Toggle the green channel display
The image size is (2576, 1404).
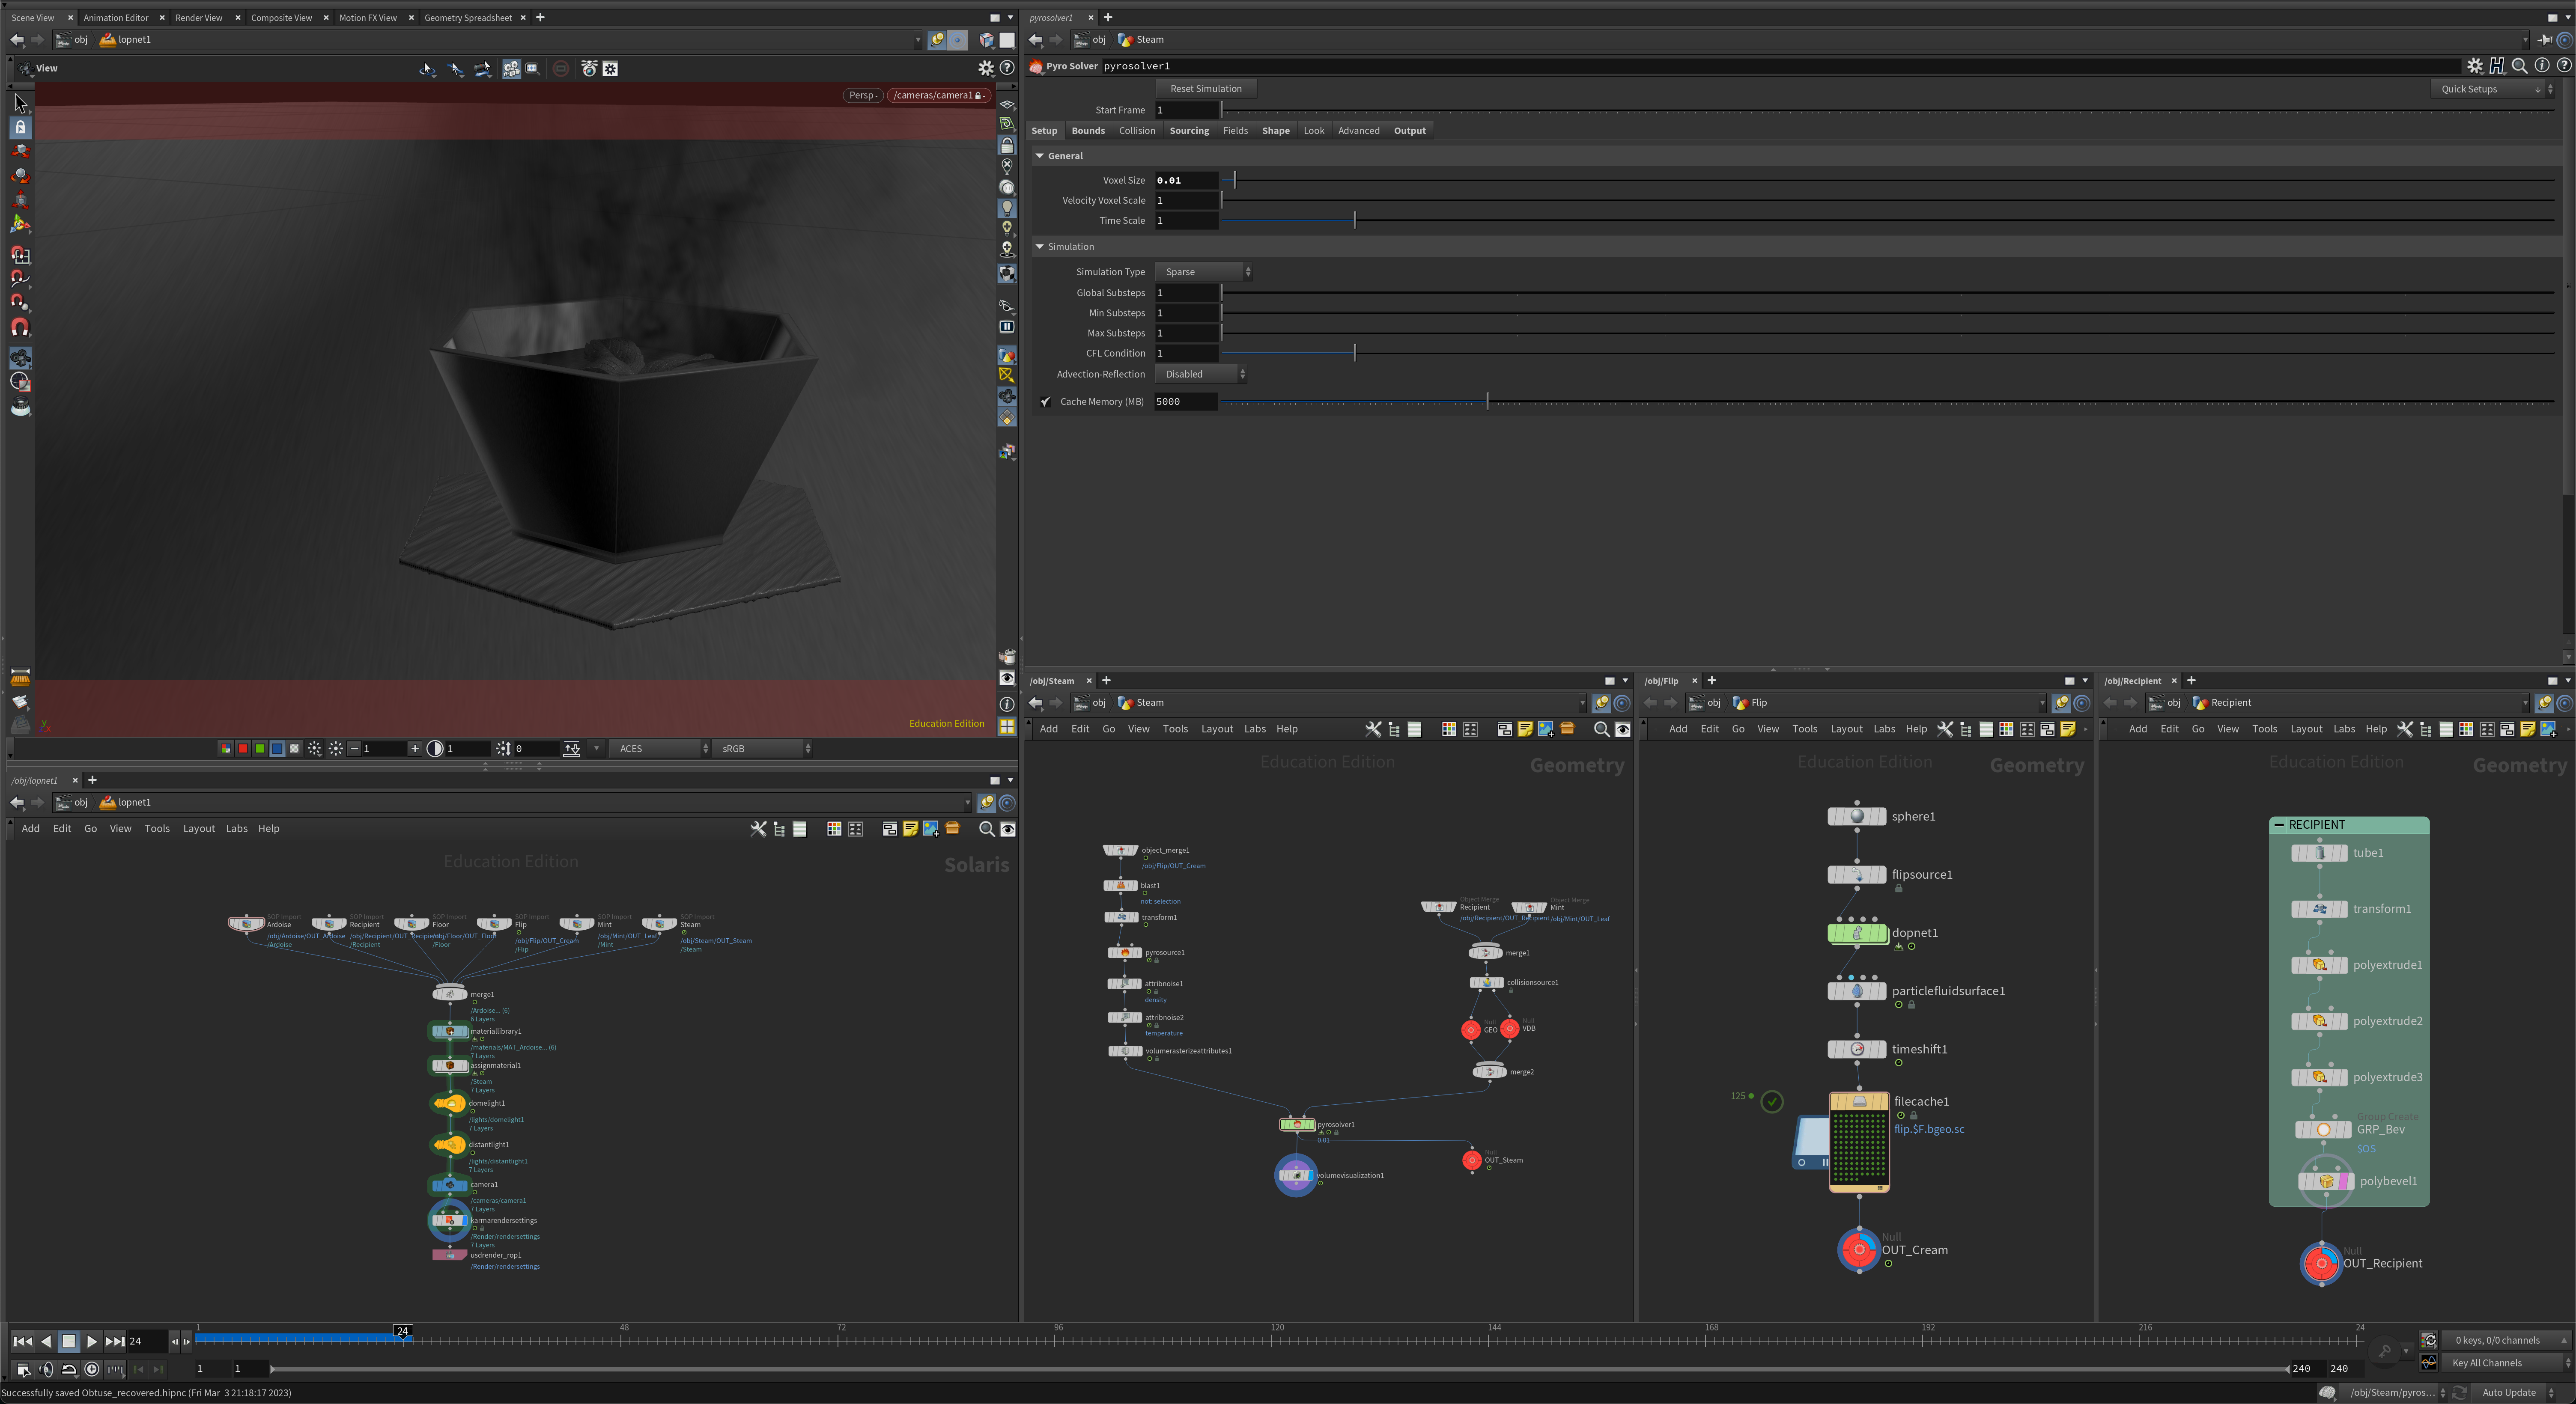(260, 748)
